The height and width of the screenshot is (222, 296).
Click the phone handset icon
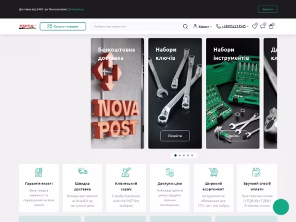(218, 27)
